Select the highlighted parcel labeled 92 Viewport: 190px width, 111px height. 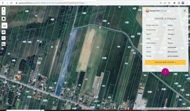point(63,76)
